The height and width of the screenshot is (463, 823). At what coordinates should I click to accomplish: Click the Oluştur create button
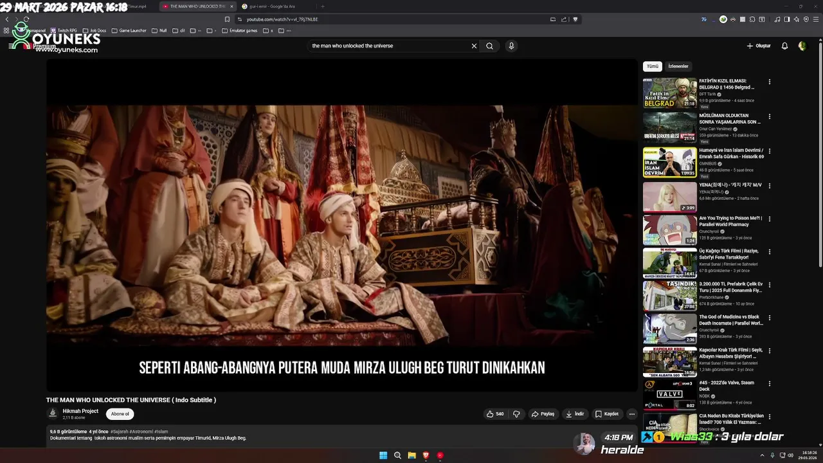pyautogui.click(x=759, y=46)
